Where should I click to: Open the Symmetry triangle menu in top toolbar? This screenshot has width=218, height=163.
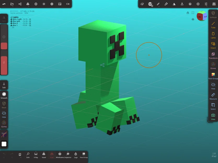point(174,4)
